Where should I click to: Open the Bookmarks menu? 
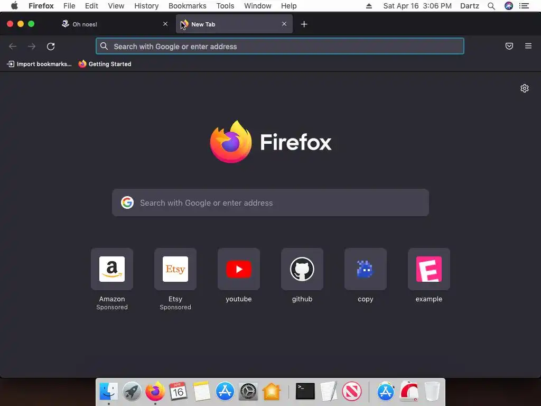188,6
